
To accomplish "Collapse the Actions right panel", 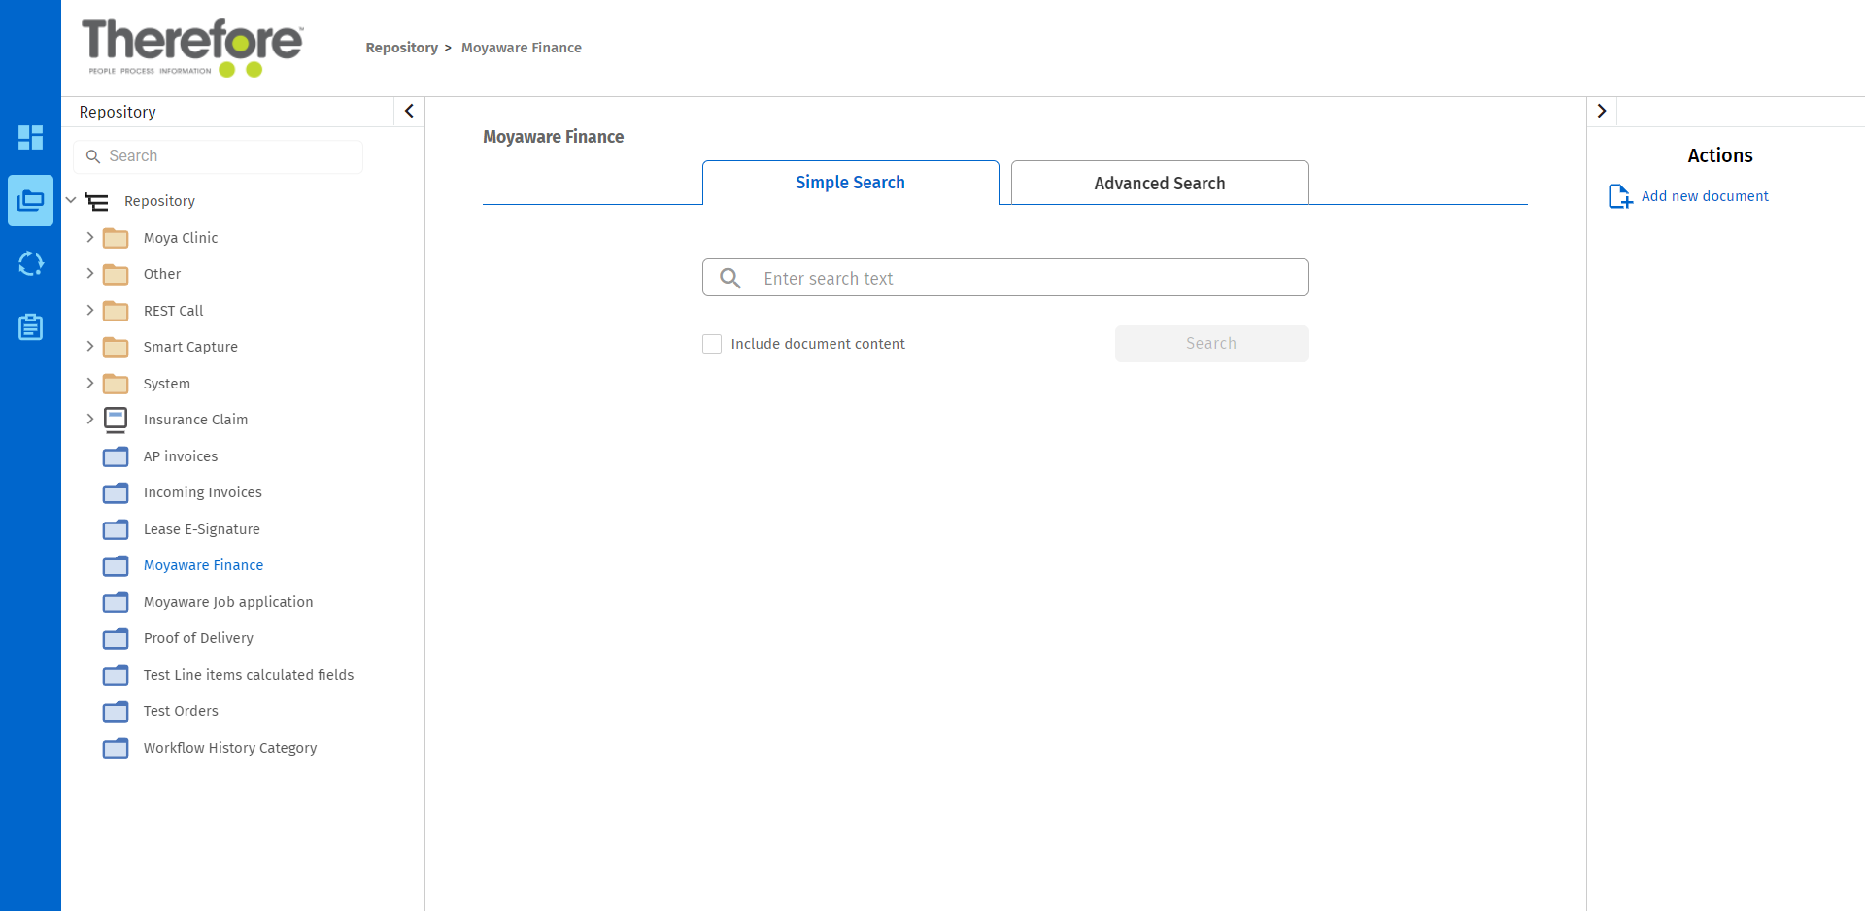I will (1602, 112).
